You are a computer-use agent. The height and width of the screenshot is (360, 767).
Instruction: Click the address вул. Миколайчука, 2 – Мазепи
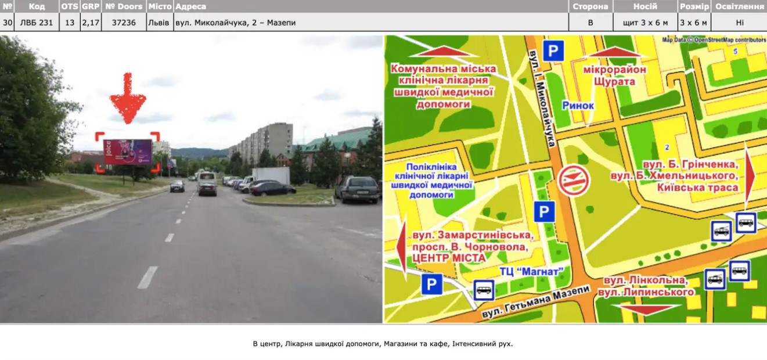(x=236, y=23)
